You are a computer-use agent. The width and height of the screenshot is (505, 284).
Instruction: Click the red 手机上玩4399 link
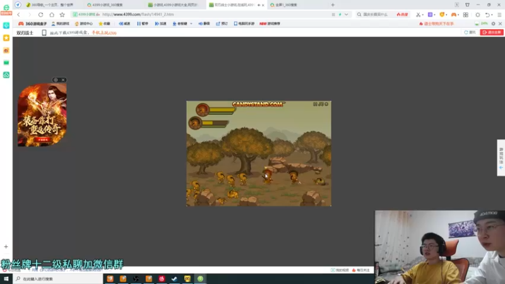104,33
